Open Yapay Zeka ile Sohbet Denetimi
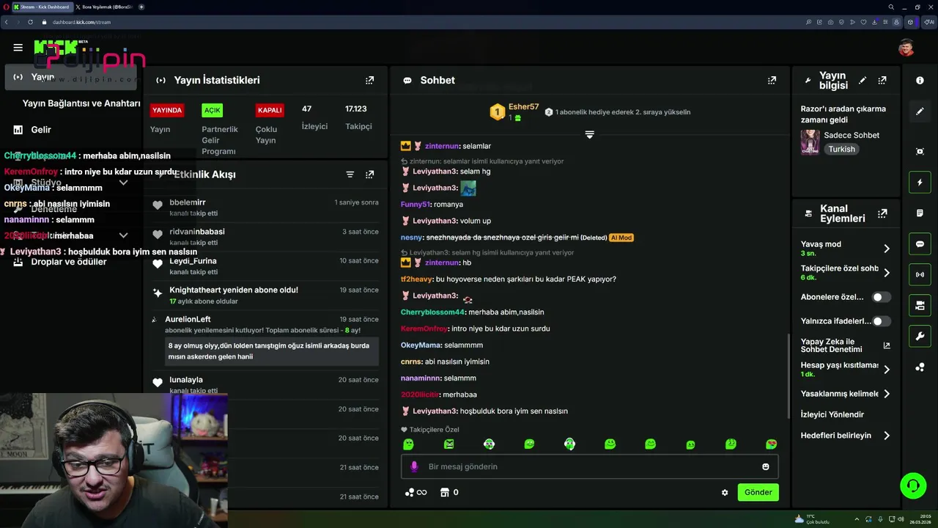The width and height of the screenshot is (938, 528). (846, 345)
